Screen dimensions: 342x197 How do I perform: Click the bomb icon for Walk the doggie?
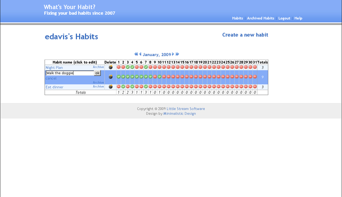click(111, 77)
